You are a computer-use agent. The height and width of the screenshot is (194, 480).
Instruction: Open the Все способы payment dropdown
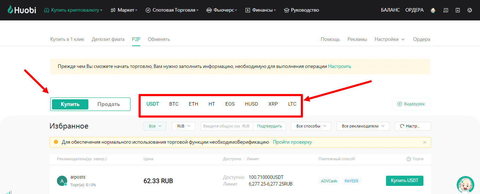tap(311, 126)
